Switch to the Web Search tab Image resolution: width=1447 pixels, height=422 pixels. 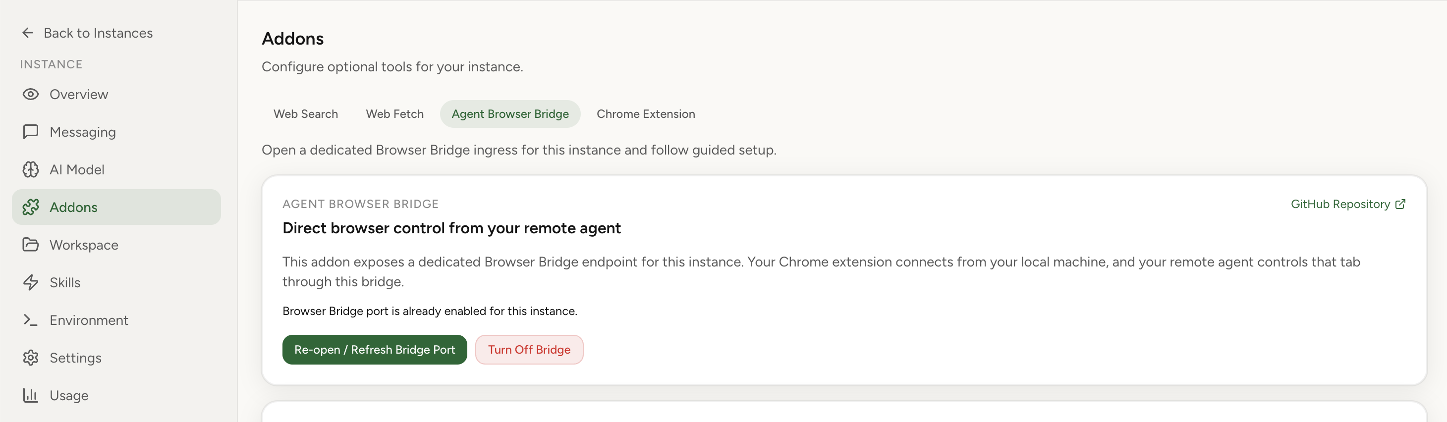tap(306, 113)
